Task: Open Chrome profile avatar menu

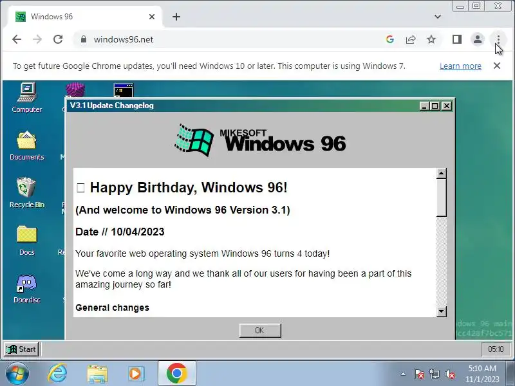Action: tap(478, 39)
